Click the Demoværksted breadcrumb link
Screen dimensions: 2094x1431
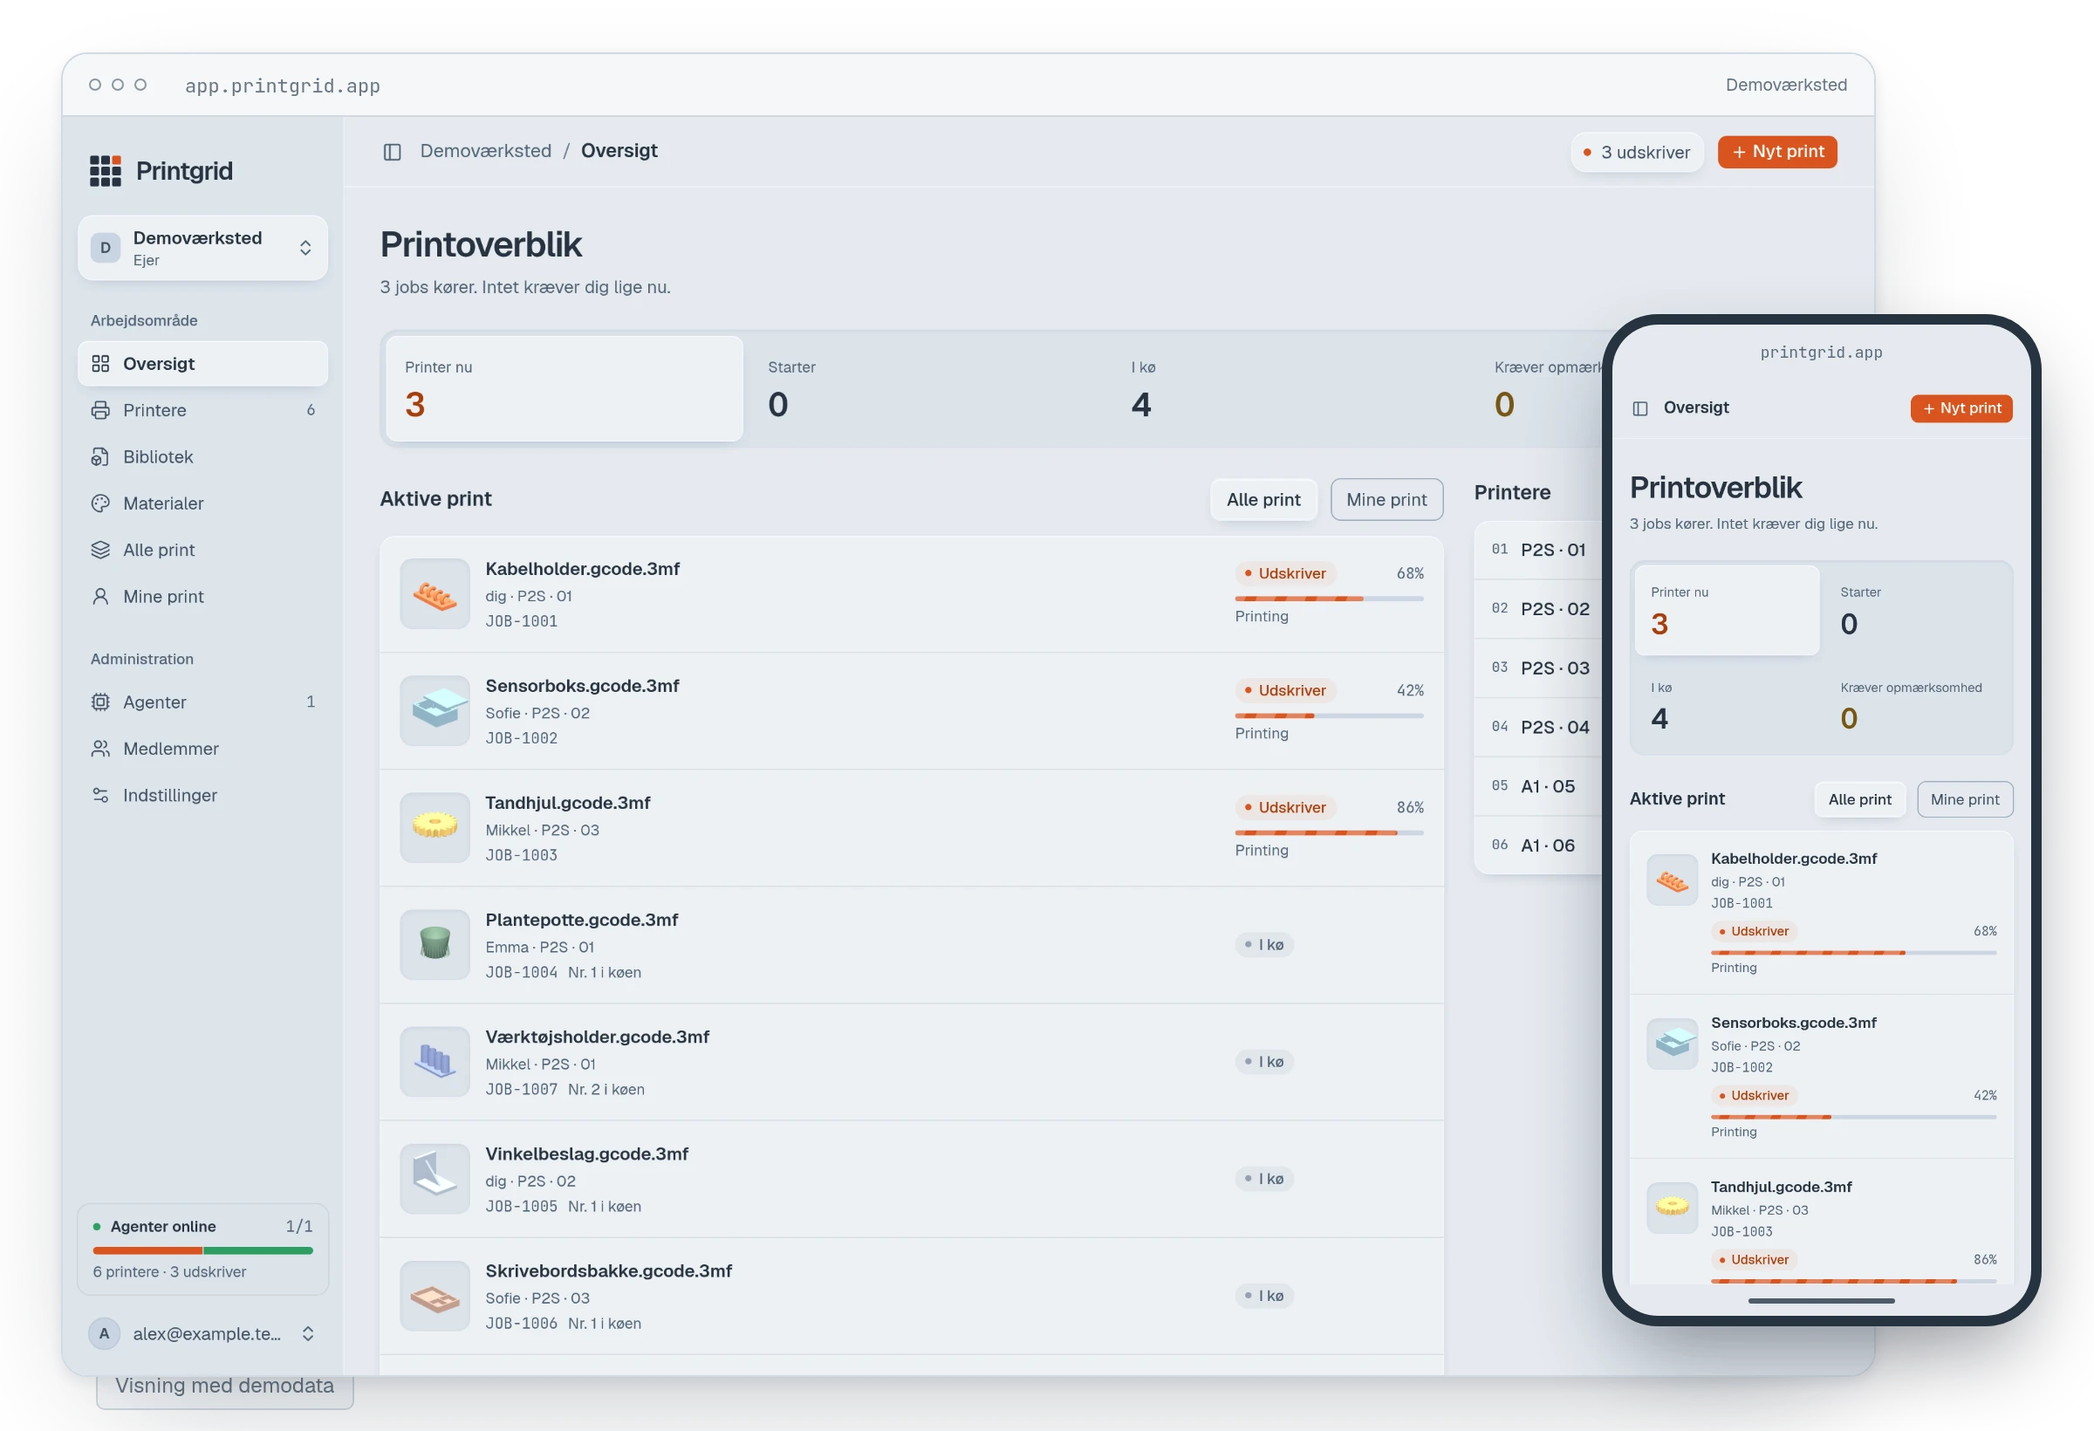tap(486, 150)
